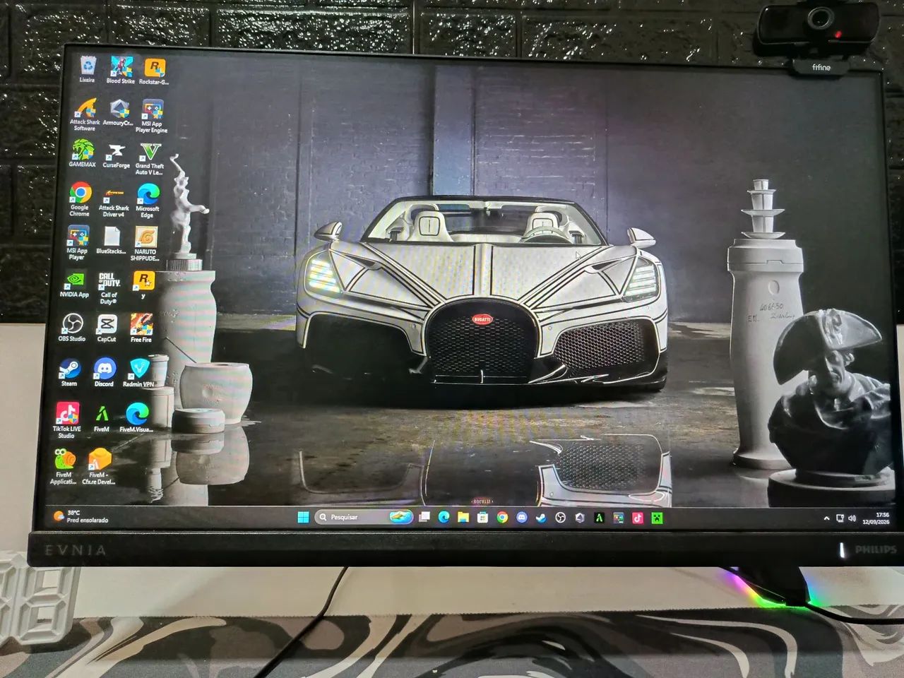Open MSI App Player from the taskbar

pyautogui.click(x=619, y=518)
